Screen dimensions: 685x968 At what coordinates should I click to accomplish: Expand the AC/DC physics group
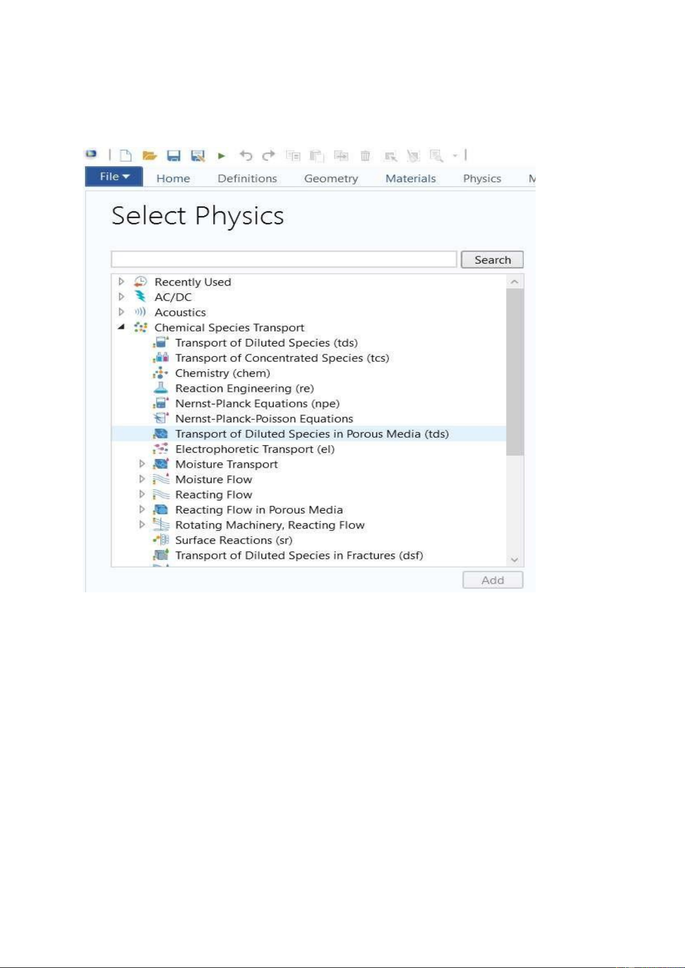[121, 297]
